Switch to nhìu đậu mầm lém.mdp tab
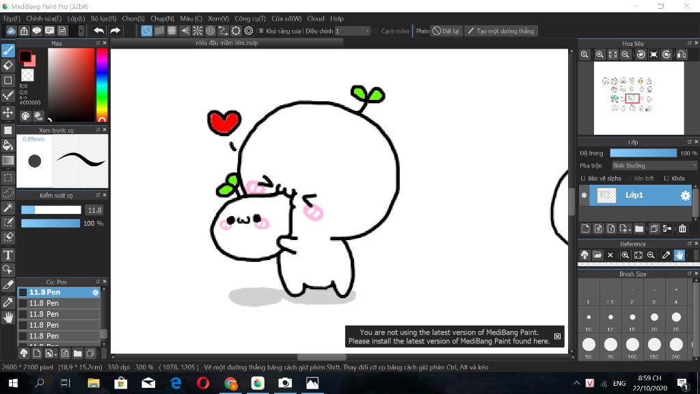Viewport: 700px width, 394px height. pyautogui.click(x=227, y=43)
